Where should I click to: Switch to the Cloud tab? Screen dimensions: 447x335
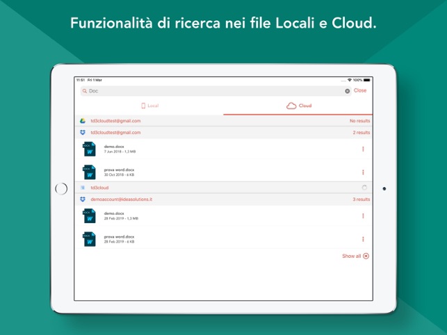click(x=298, y=106)
